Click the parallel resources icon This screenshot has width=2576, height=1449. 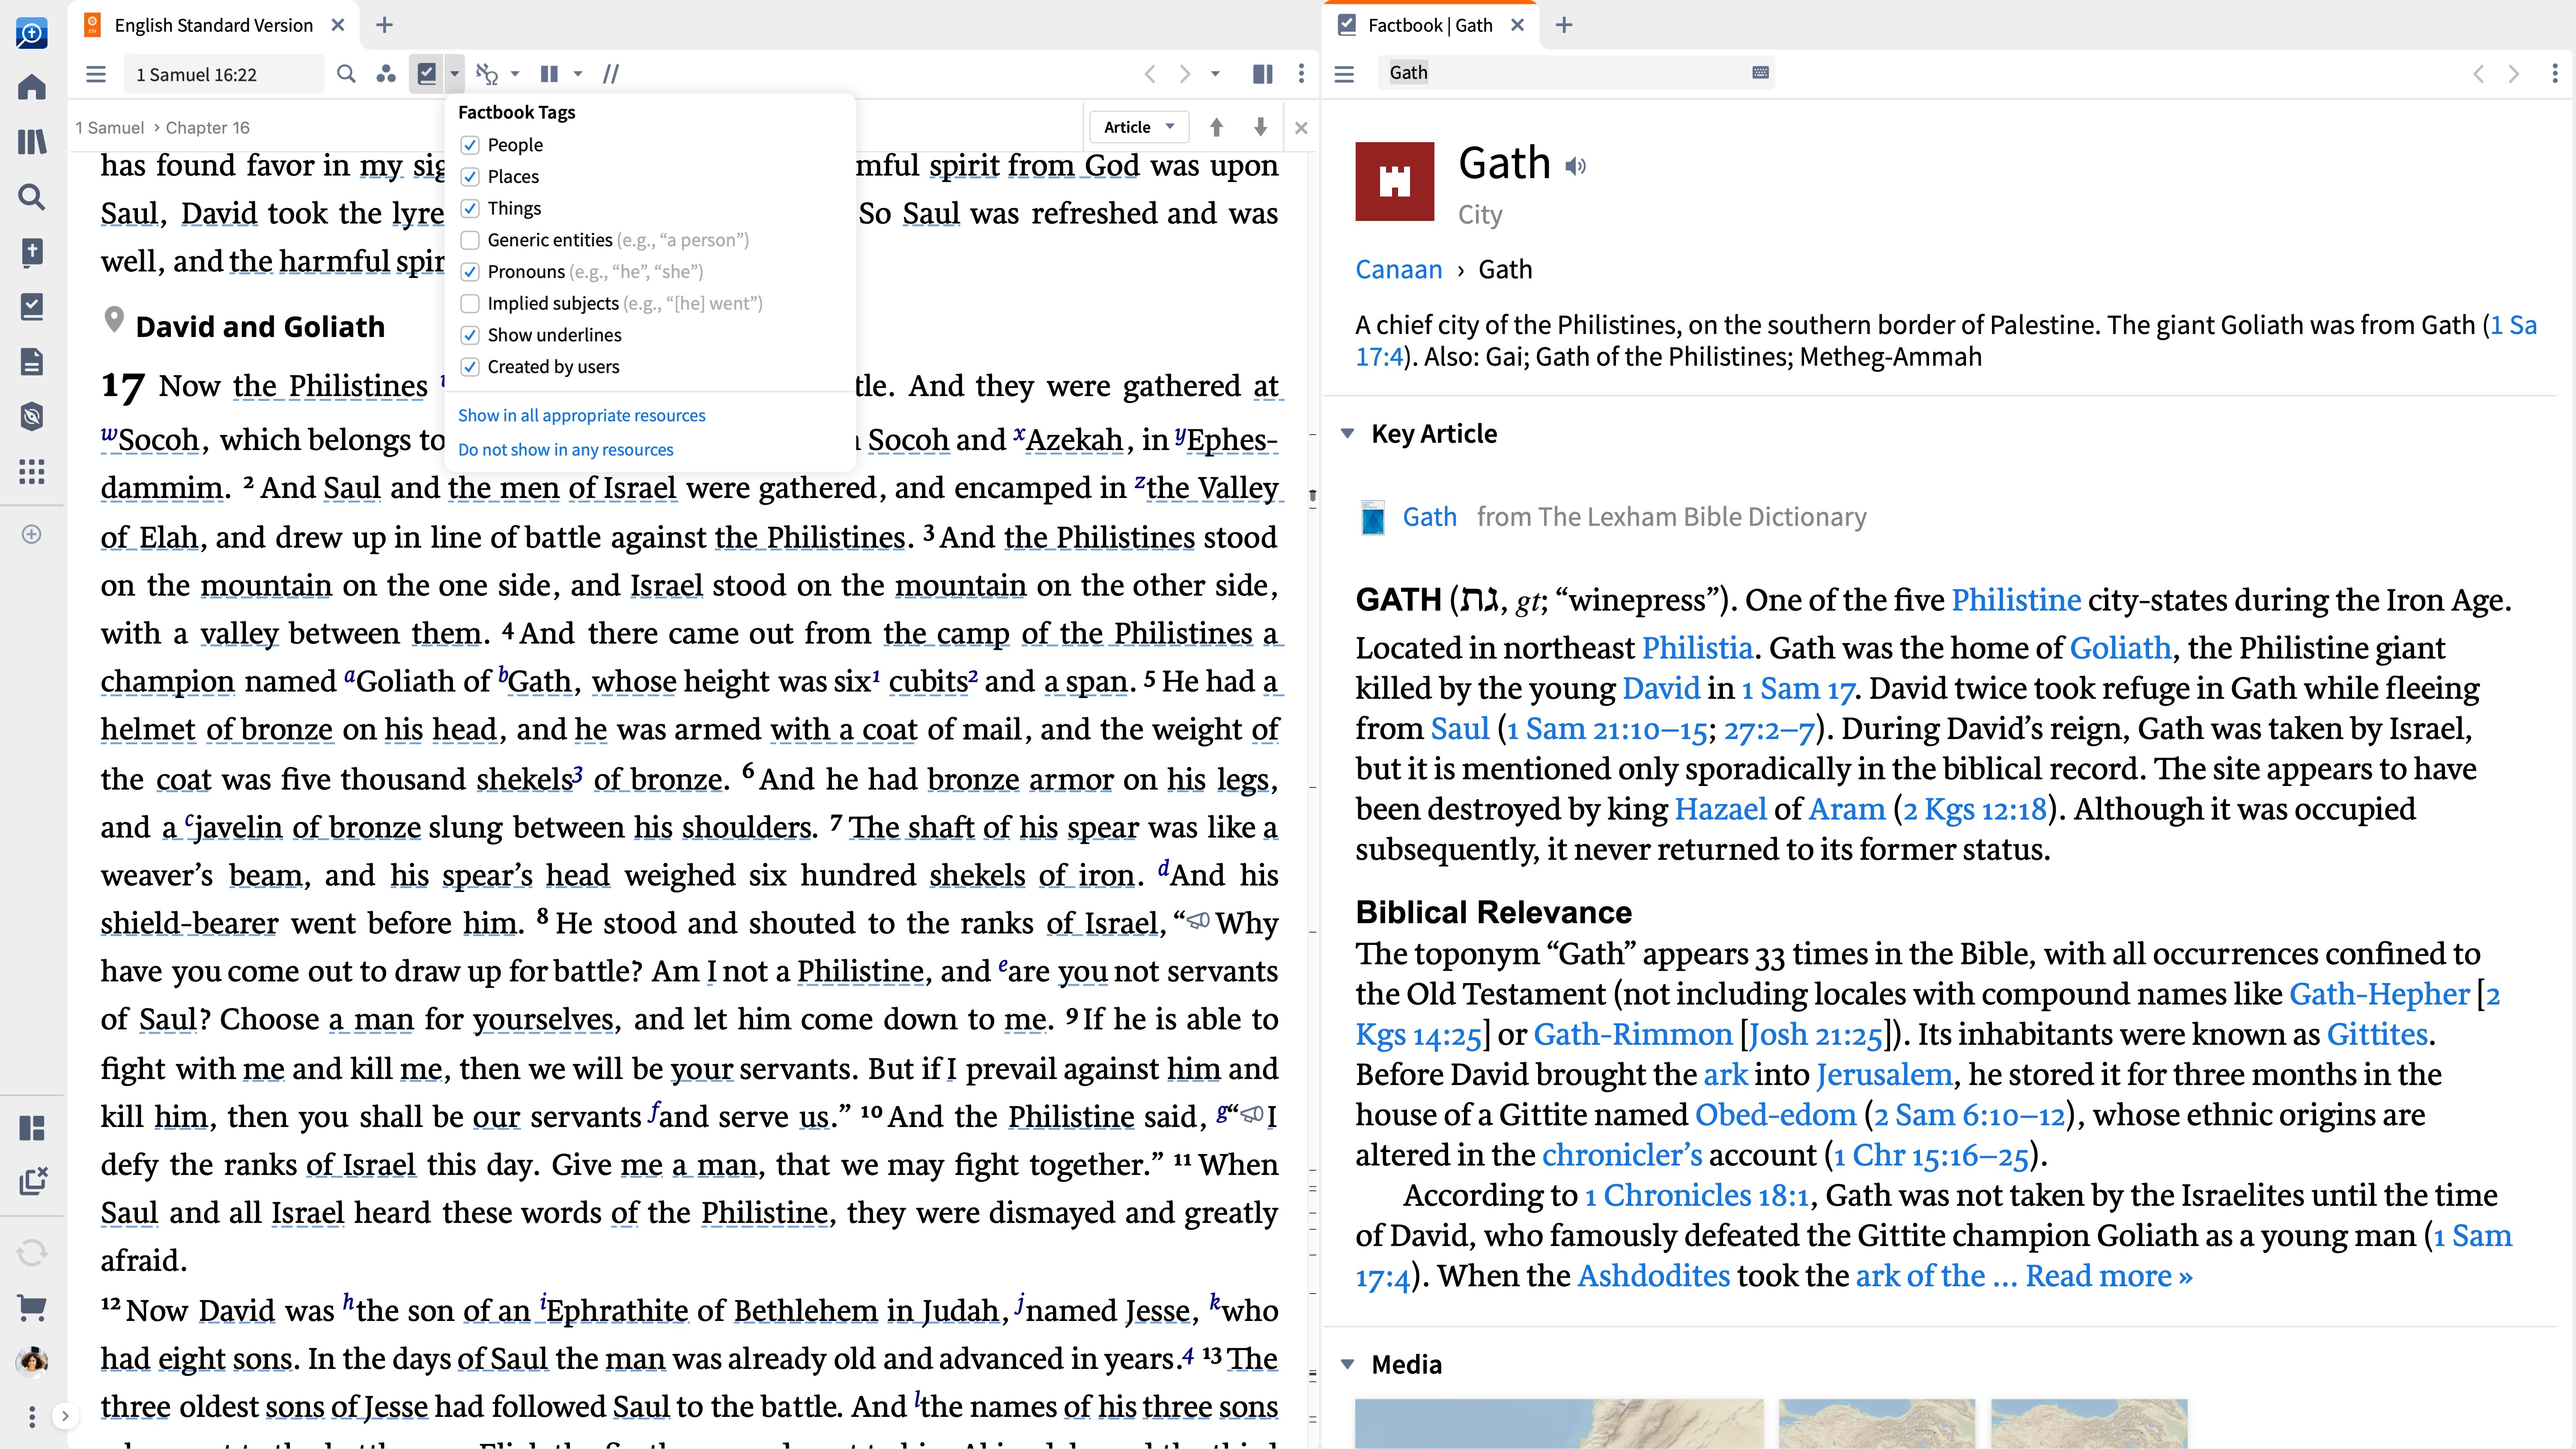[386, 74]
